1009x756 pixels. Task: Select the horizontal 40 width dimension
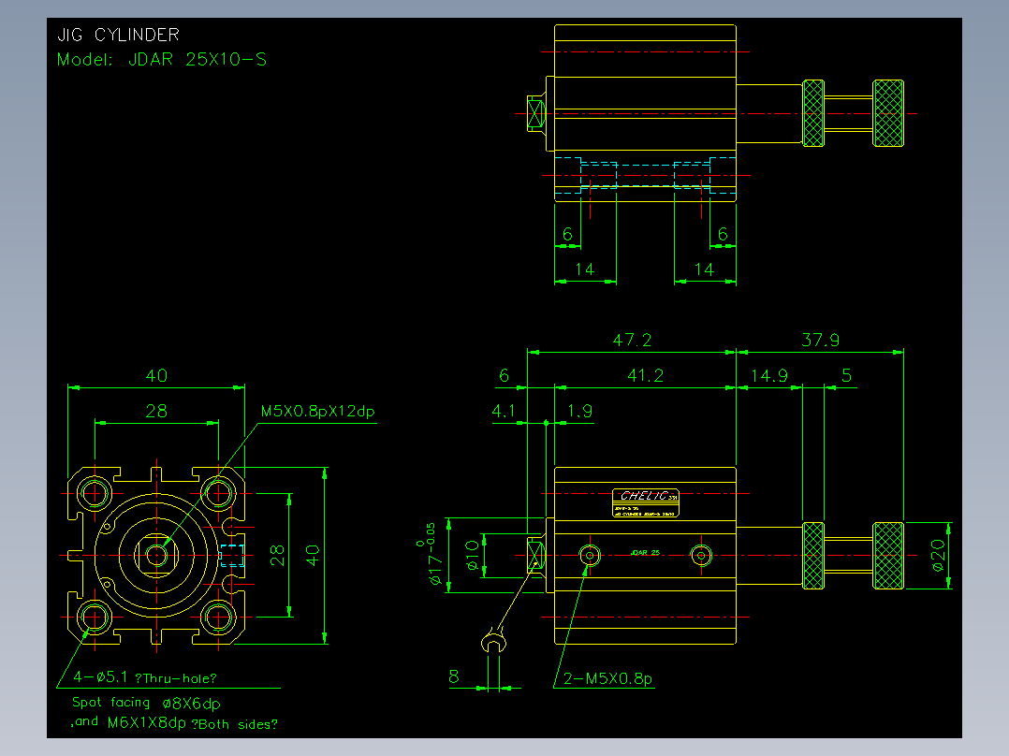pyautogui.click(x=156, y=376)
